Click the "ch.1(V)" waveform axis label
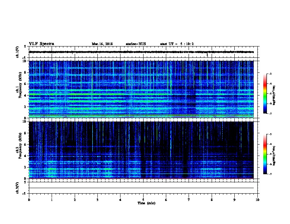Viewport: 290px width, 224px height. [x=18, y=52]
